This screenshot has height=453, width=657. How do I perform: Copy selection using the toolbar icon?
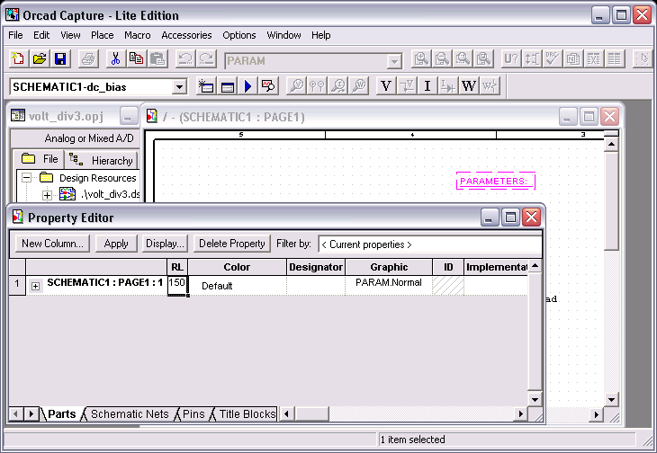coord(137,59)
